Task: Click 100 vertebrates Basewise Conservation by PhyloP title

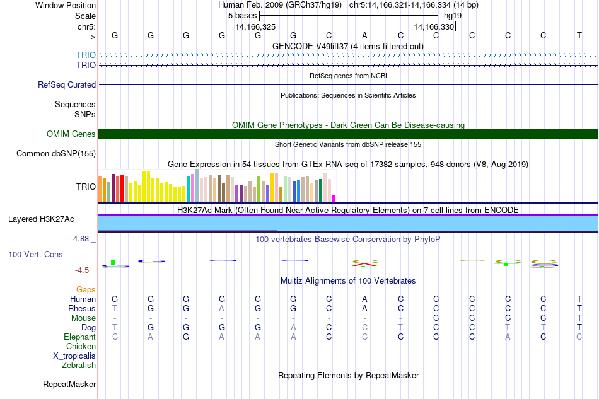Action: pyautogui.click(x=348, y=239)
